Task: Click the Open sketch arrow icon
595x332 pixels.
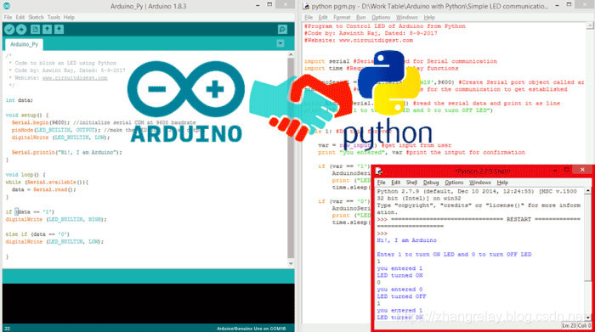Action: (47, 29)
